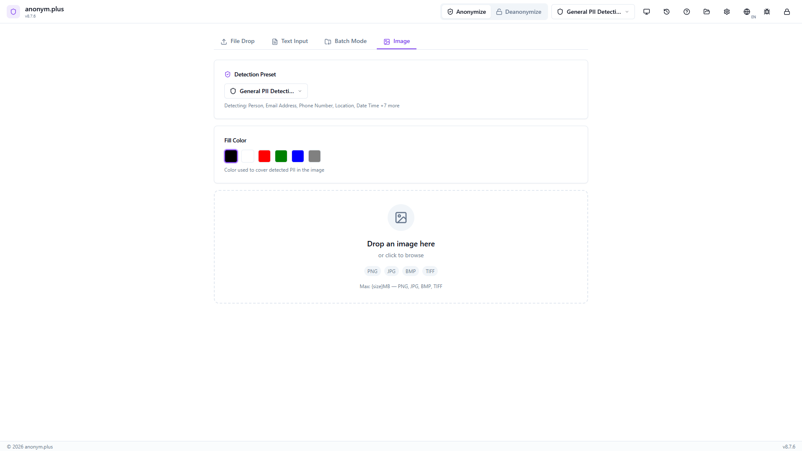The height and width of the screenshot is (451, 802).
Task: Click the JPG format badge
Action: point(391,271)
